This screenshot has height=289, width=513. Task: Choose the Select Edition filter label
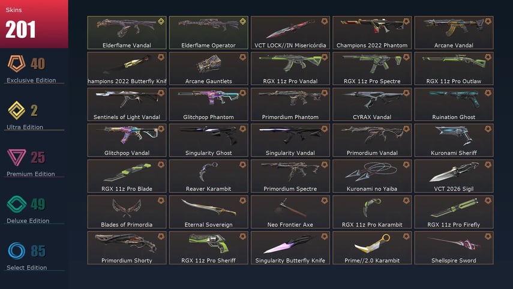tap(26, 268)
